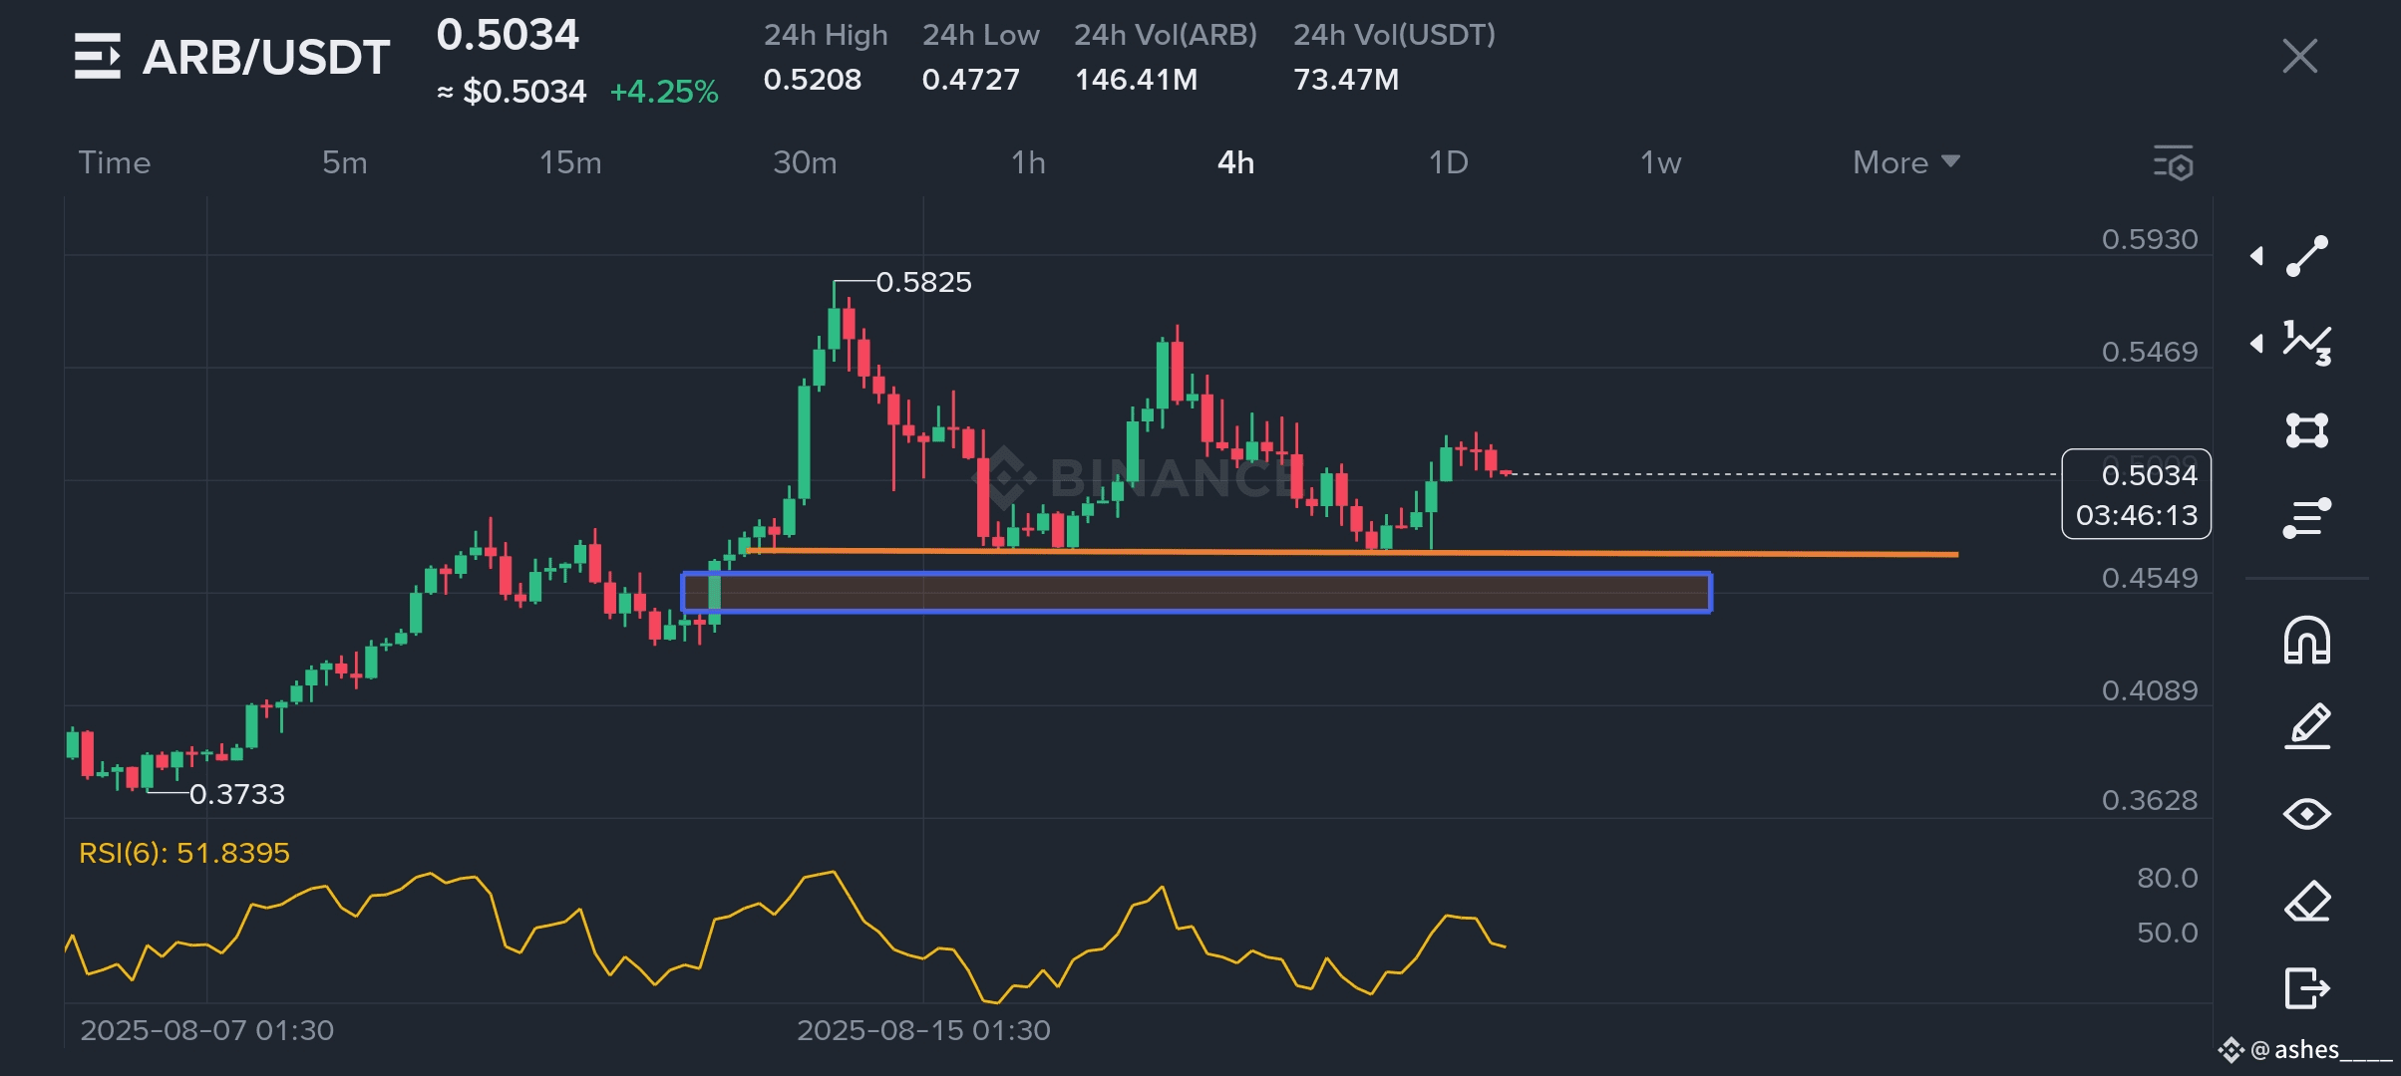Tap the +4.25% change value
2401x1076 pixels.
tap(664, 92)
